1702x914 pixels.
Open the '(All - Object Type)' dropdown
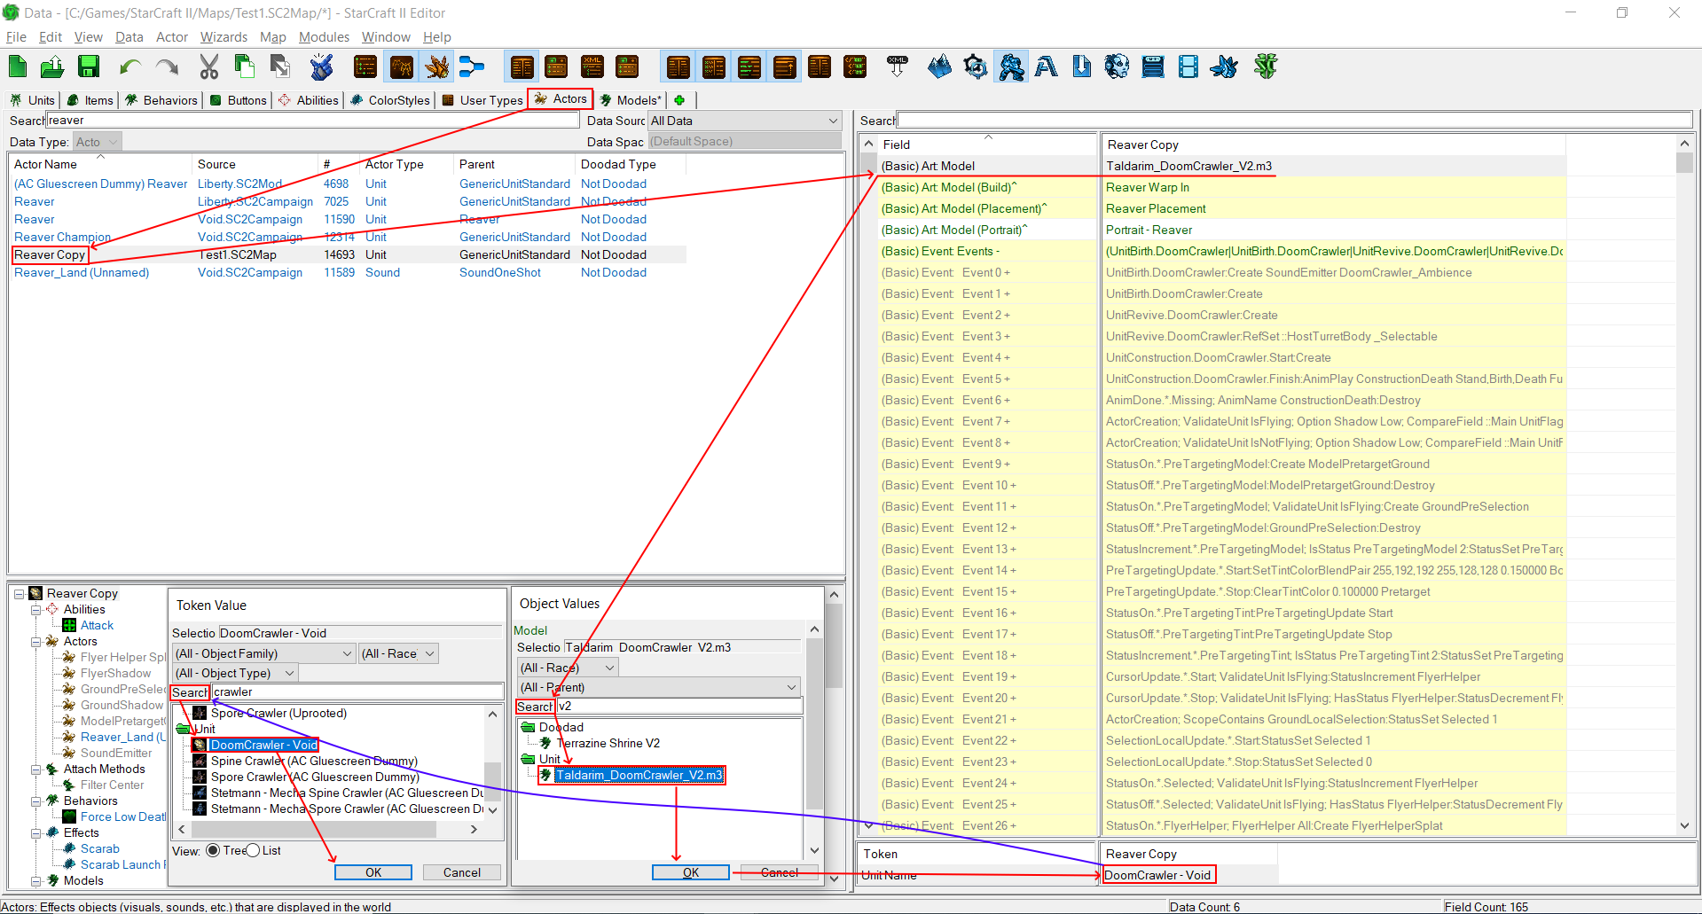coord(234,673)
